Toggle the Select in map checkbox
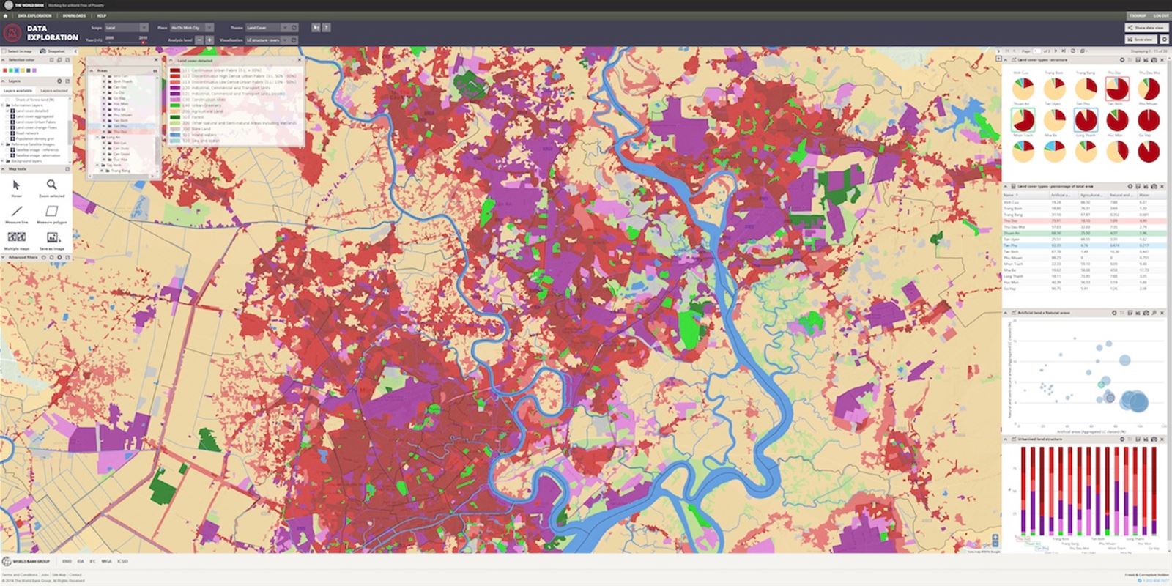 3,51
